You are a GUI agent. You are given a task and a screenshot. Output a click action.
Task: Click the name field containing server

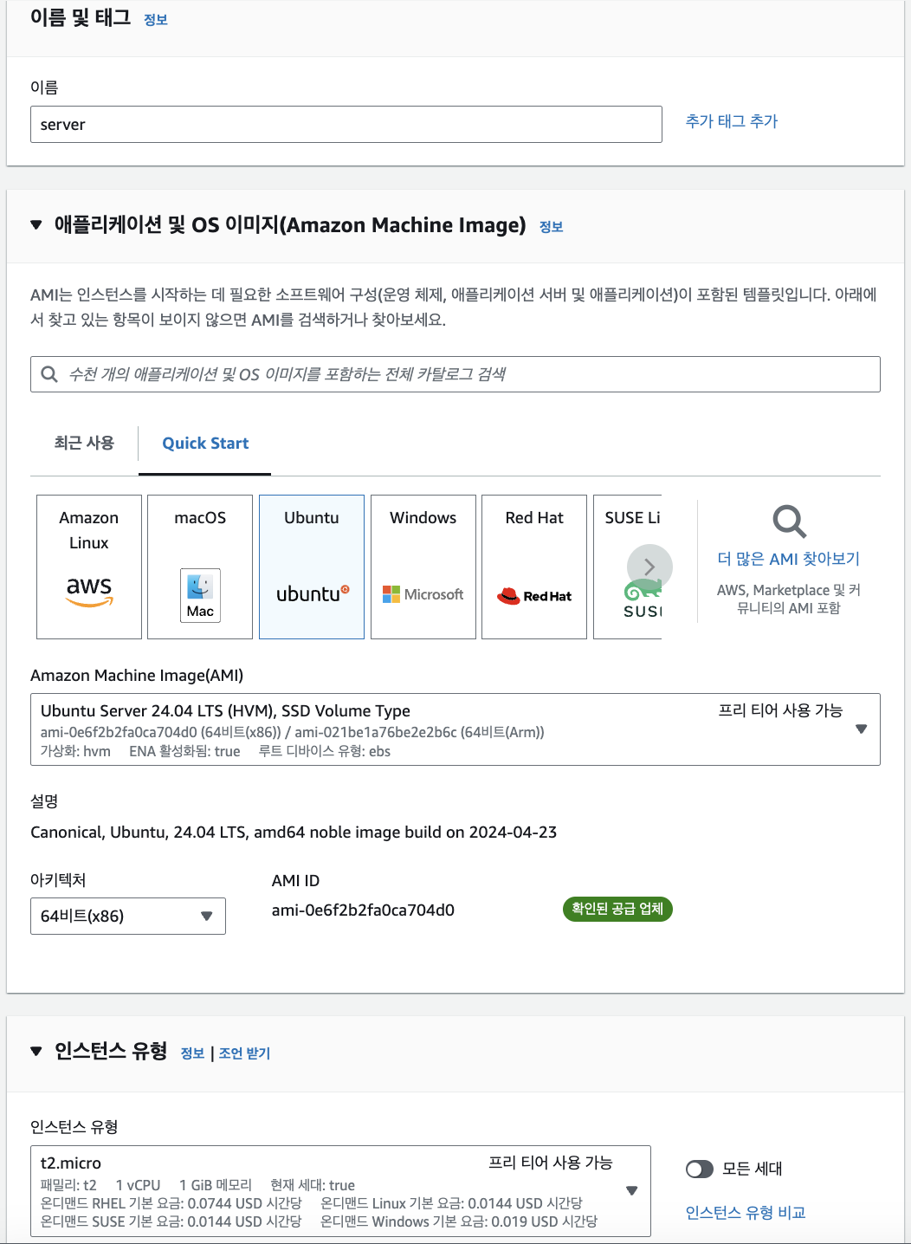click(x=346, y=125)
